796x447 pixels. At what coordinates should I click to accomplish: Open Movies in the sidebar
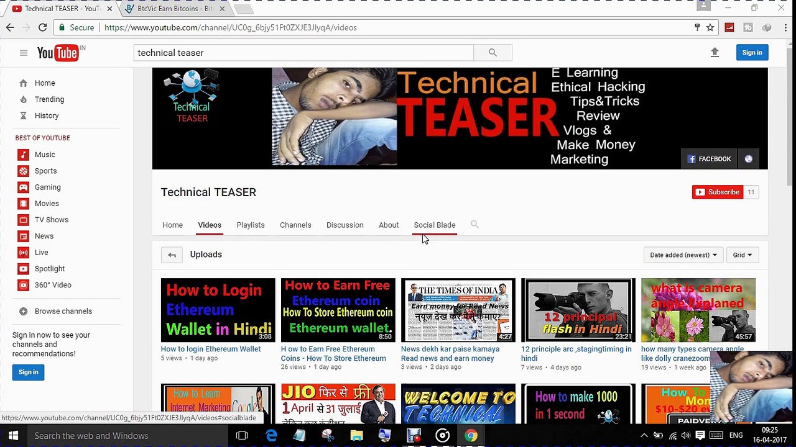pos(47,204)
